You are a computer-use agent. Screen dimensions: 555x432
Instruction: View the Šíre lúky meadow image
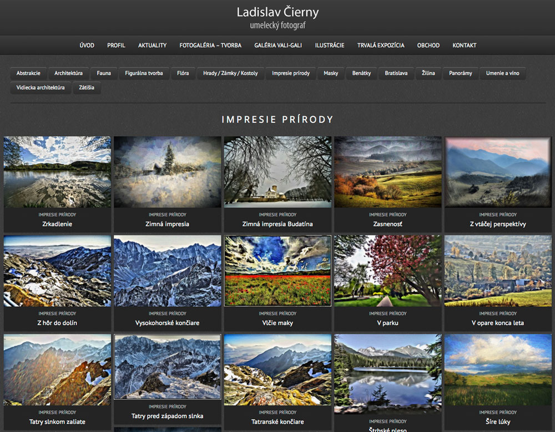pyautogui.click(x=498, y=370)
